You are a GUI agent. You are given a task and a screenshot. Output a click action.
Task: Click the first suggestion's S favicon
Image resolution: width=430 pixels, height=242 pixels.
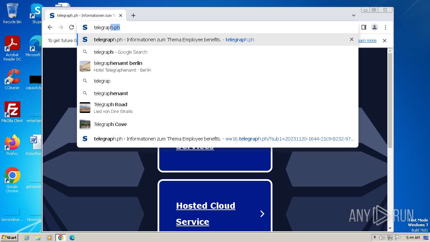(x=85, y=40)
